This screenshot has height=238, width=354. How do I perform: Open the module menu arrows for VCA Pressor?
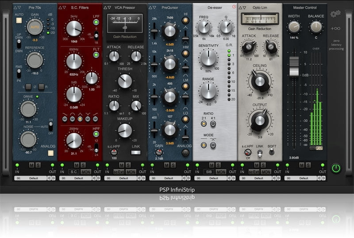coord(107,8)
